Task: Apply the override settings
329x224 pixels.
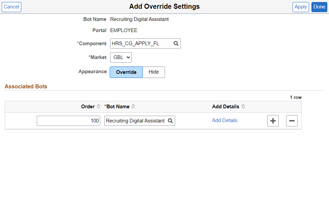Action: 300,7
